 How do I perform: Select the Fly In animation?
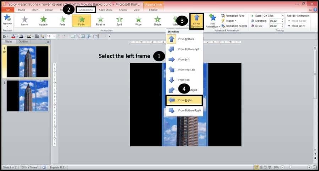[81, 21]
